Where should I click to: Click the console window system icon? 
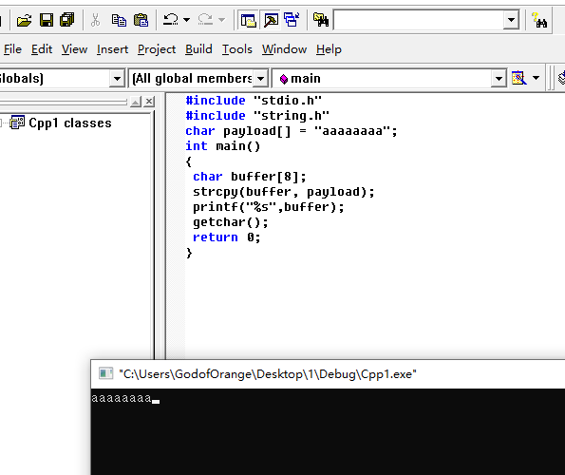tap(106, 373)
